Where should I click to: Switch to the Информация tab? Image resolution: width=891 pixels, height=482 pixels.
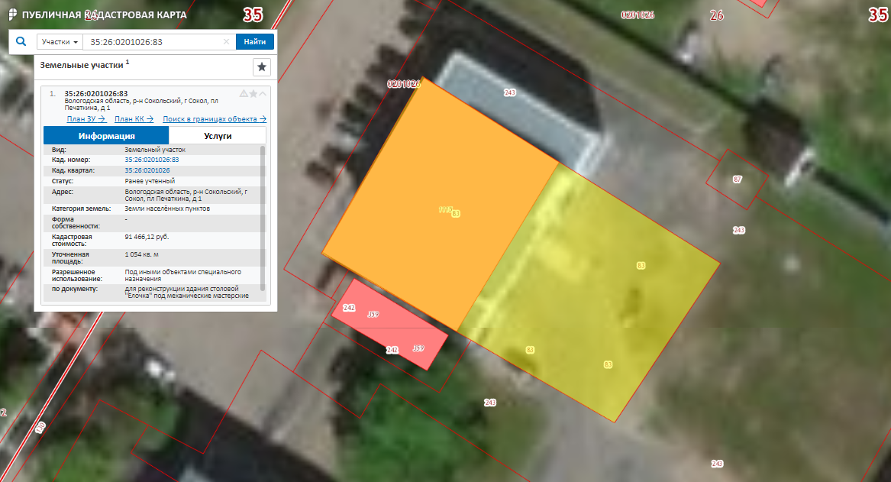tap(106, 136)
